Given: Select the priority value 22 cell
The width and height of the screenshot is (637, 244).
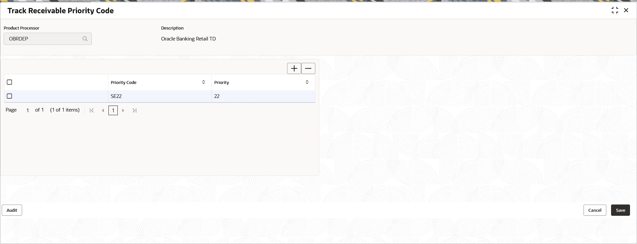Looking at the screenshot, I should pyautogui.click(x=263, y=96).
